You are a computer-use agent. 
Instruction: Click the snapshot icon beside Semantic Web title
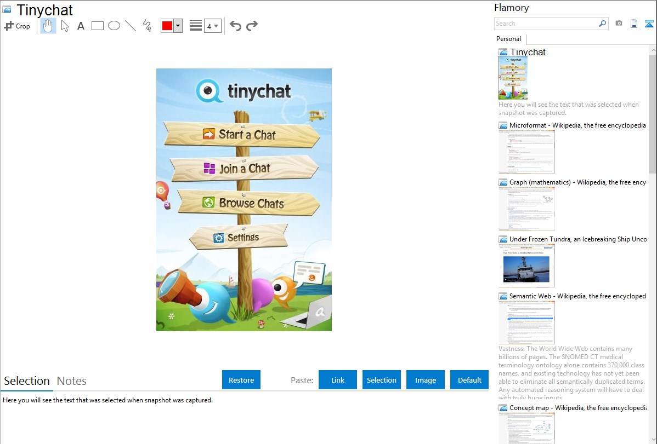(x=503, y=296)
